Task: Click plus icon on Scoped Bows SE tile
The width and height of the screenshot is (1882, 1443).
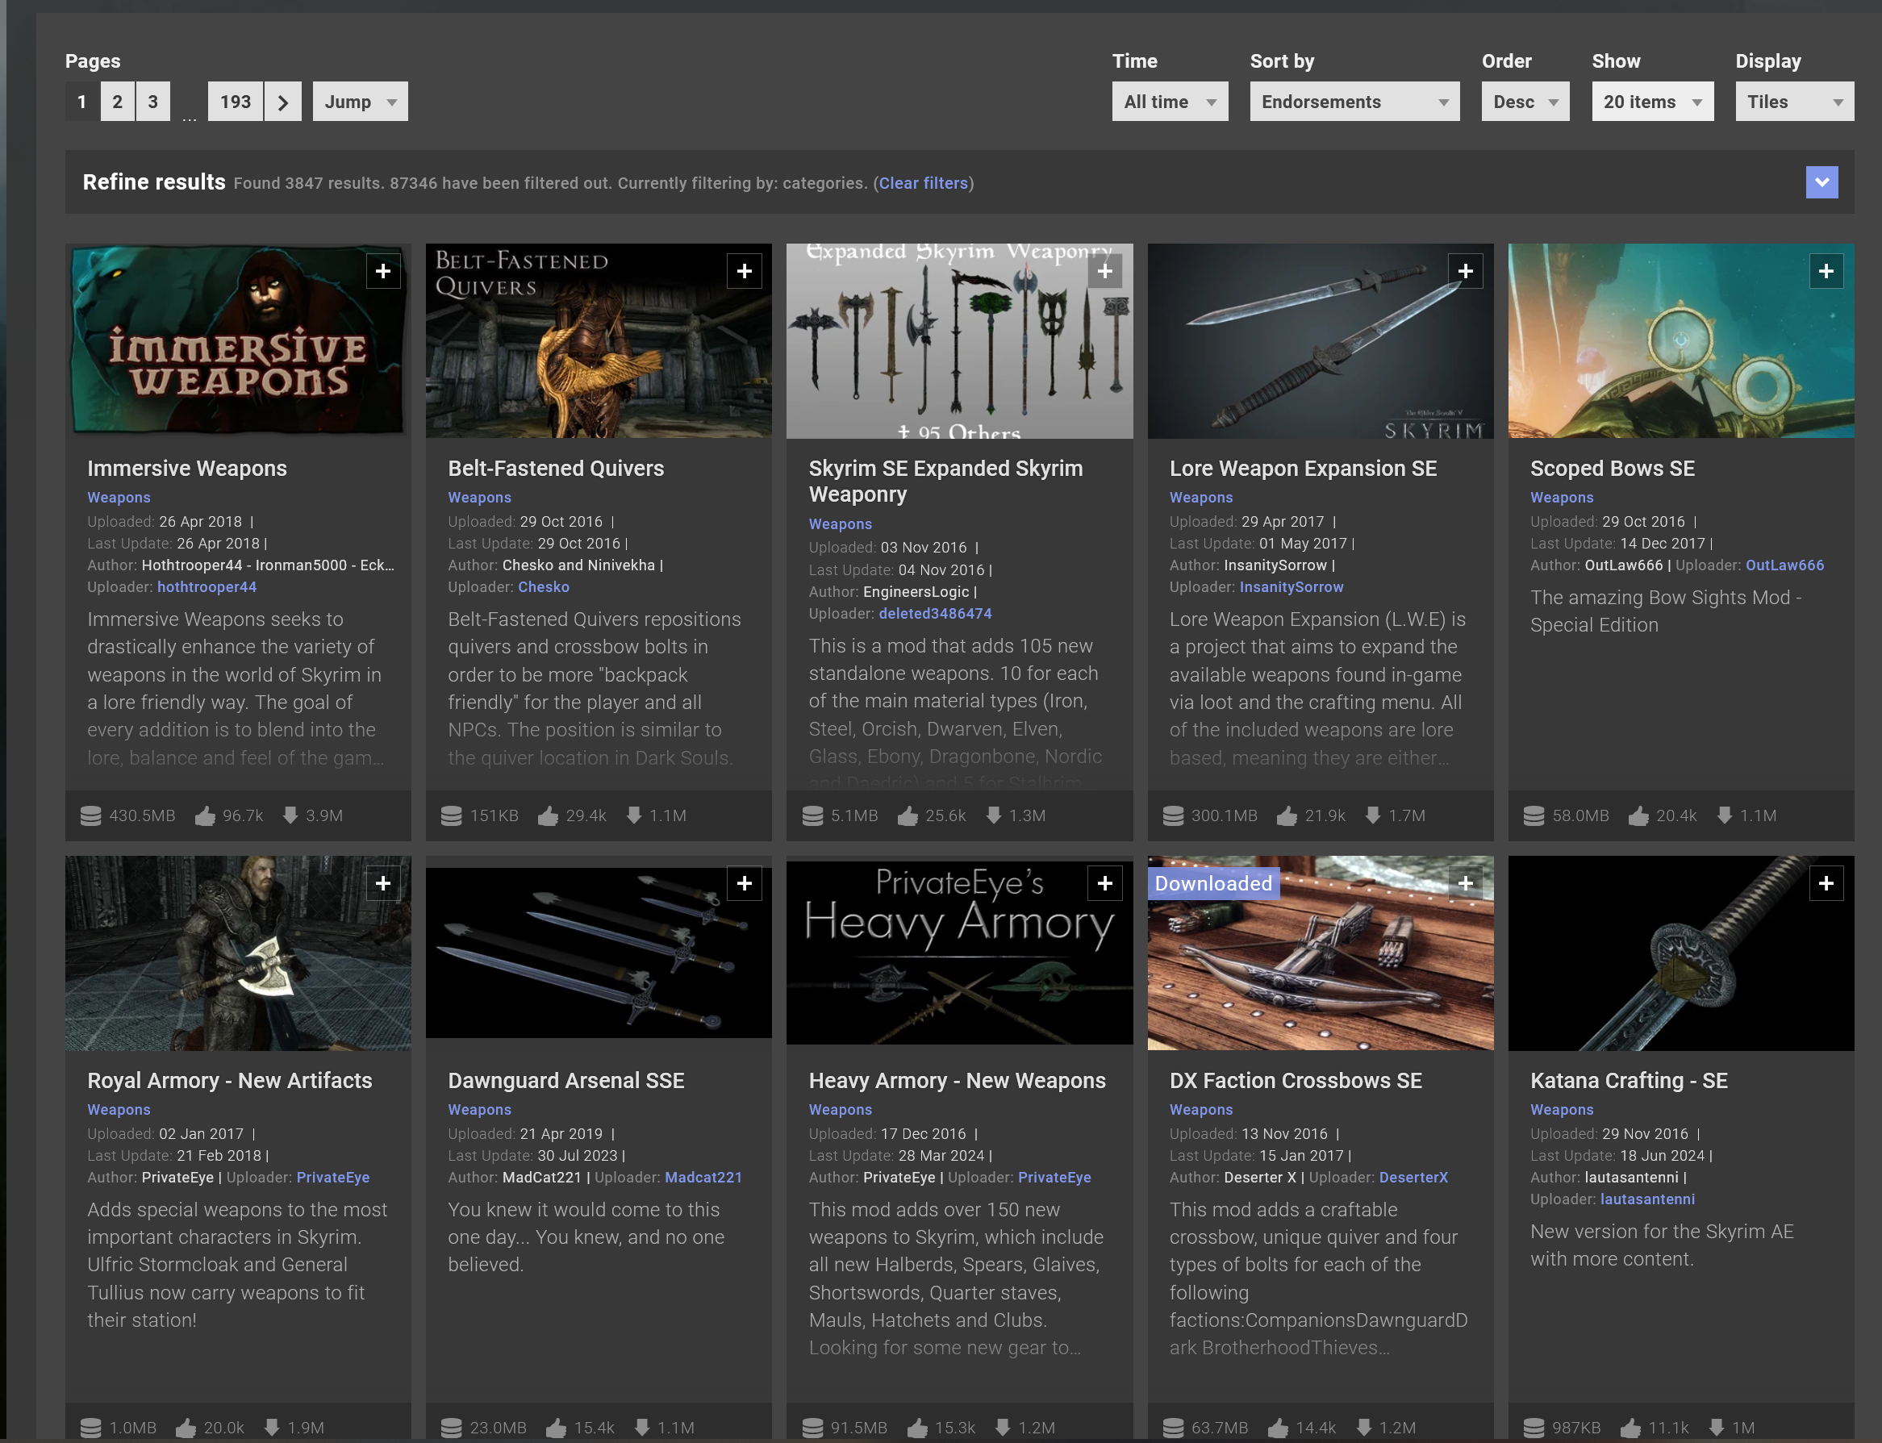Action: point(1826,272)
